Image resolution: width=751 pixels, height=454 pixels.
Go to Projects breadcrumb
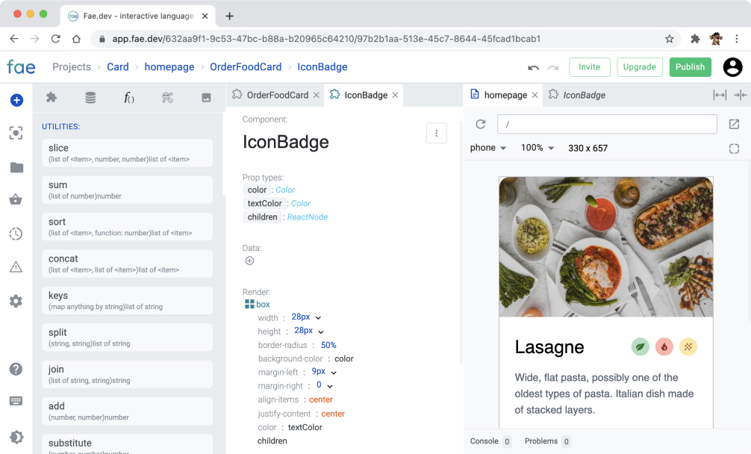(x=72, y=67)
